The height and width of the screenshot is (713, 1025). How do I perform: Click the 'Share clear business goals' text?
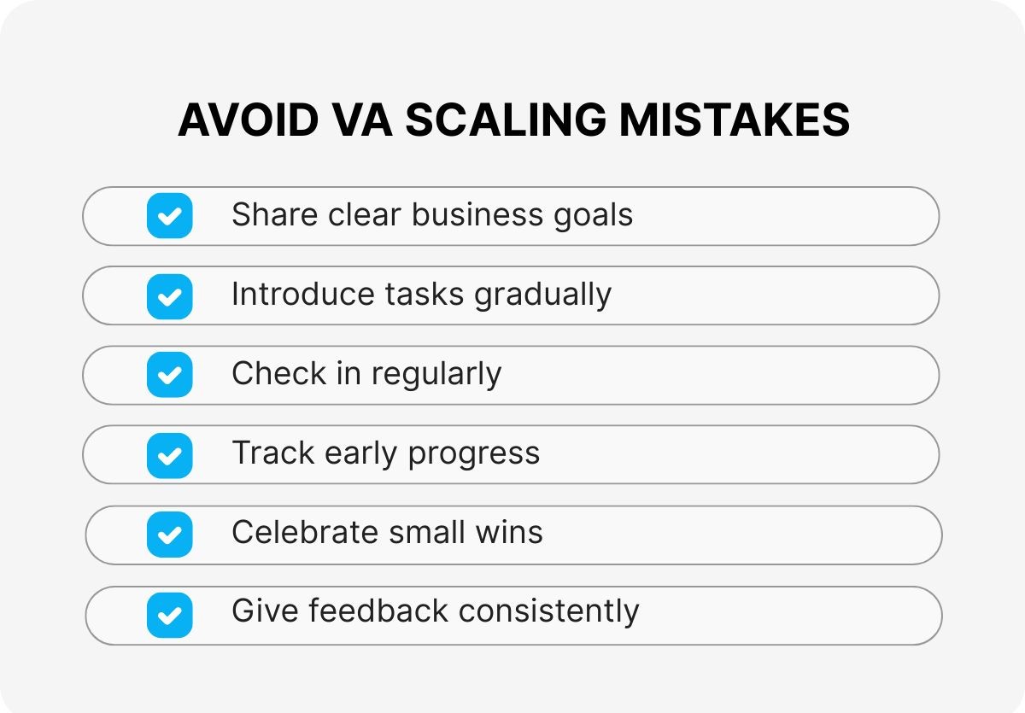[x=431, y=215]
